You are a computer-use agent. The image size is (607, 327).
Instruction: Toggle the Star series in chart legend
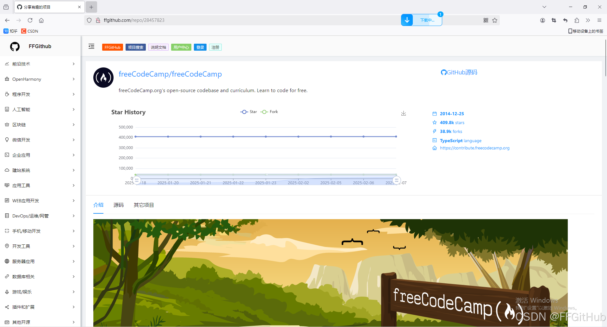249,112
